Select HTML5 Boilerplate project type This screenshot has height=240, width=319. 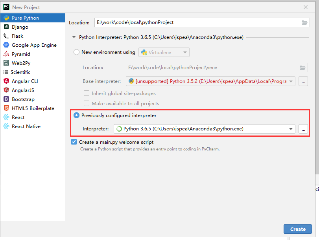tap(33, 108)
